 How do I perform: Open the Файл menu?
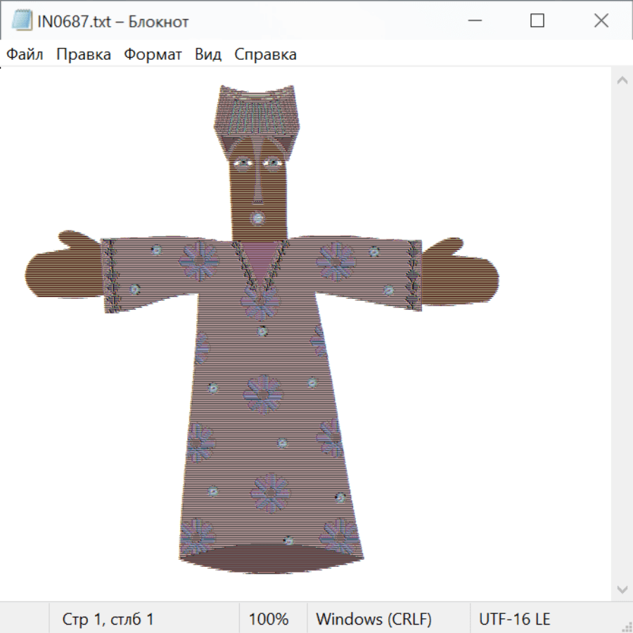pos(25,55)
